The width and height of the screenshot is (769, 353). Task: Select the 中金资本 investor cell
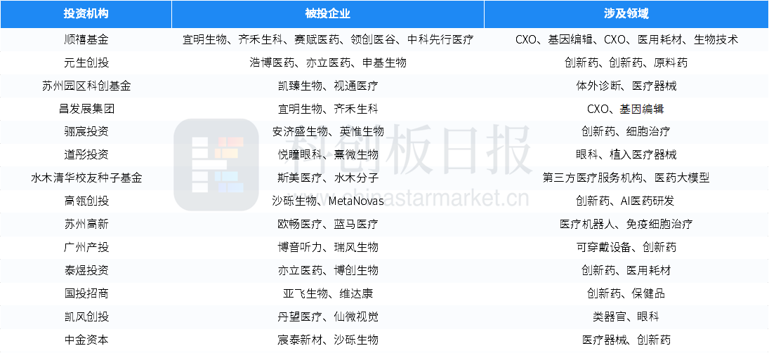(x=86, y=340)
